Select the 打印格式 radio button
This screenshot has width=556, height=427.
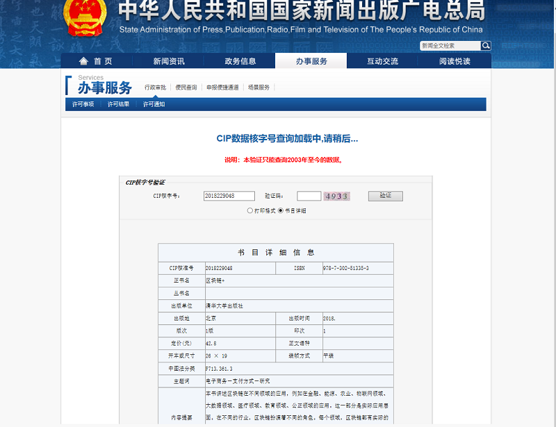[250, 210]
